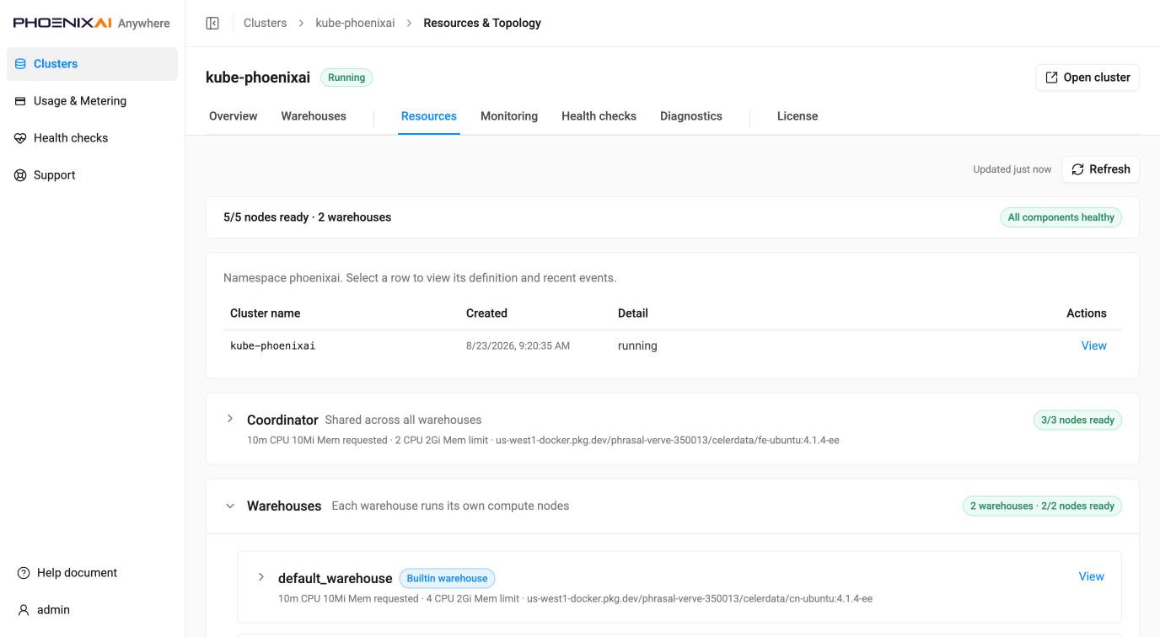
Task: Switch to the Overview tab
Action: coord(234,116)
